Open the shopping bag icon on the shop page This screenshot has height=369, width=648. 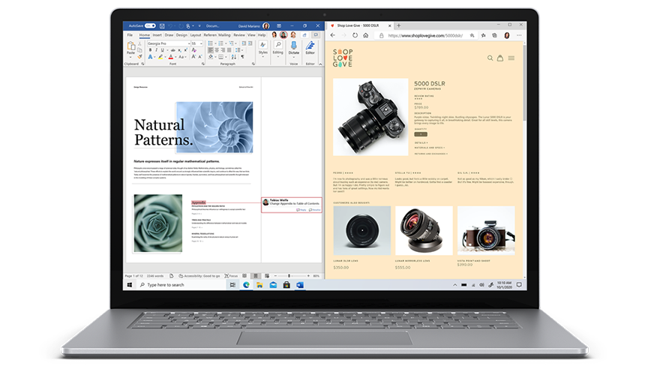click(500, 58)
